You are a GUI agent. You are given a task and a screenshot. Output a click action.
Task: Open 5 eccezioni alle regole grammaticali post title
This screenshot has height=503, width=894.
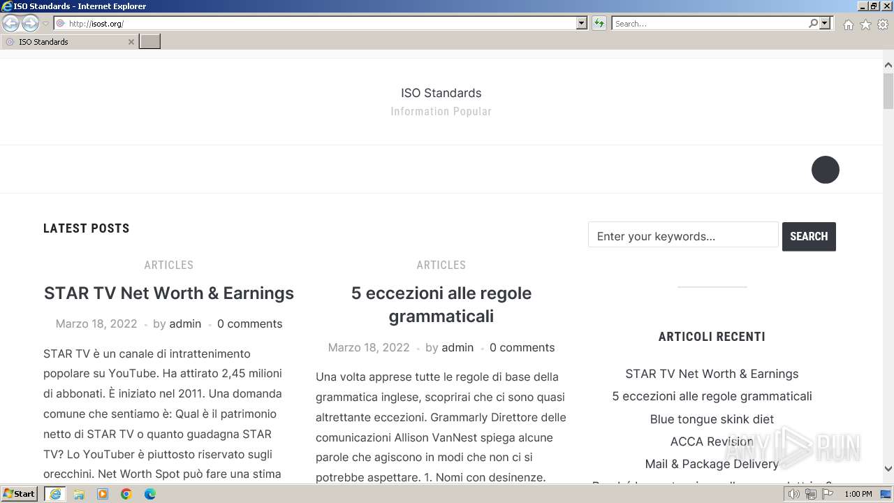441,304
